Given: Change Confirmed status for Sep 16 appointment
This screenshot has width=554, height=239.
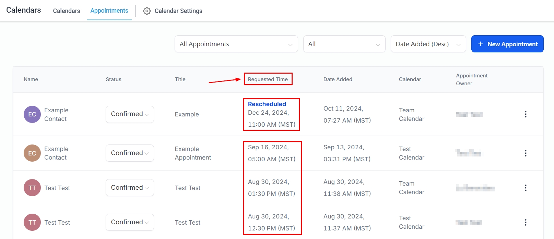Looking at the screenshot, I should [130, 153].
